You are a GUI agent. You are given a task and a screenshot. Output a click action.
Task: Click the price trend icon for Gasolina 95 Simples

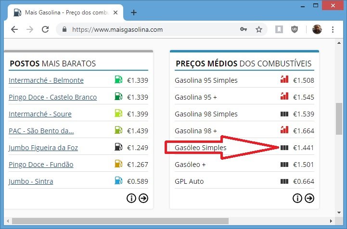(x=284, y=80)
